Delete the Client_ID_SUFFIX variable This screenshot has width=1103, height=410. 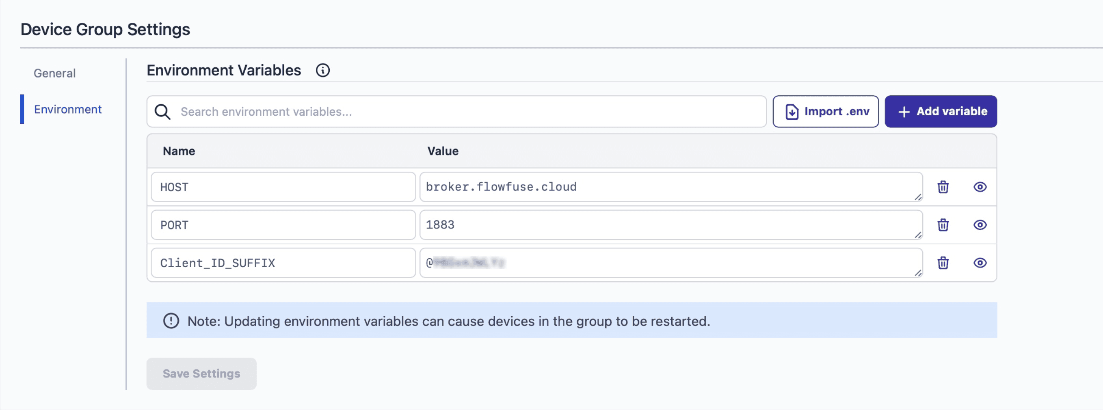pos(943,263)
